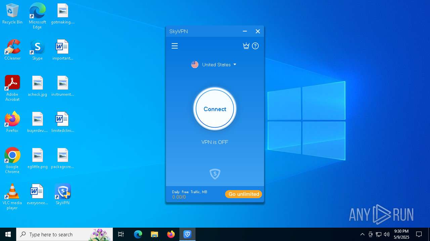Open Task View from the taskbar
The width and height of the screenshot is (430, 241).
[x=121, y=234]
